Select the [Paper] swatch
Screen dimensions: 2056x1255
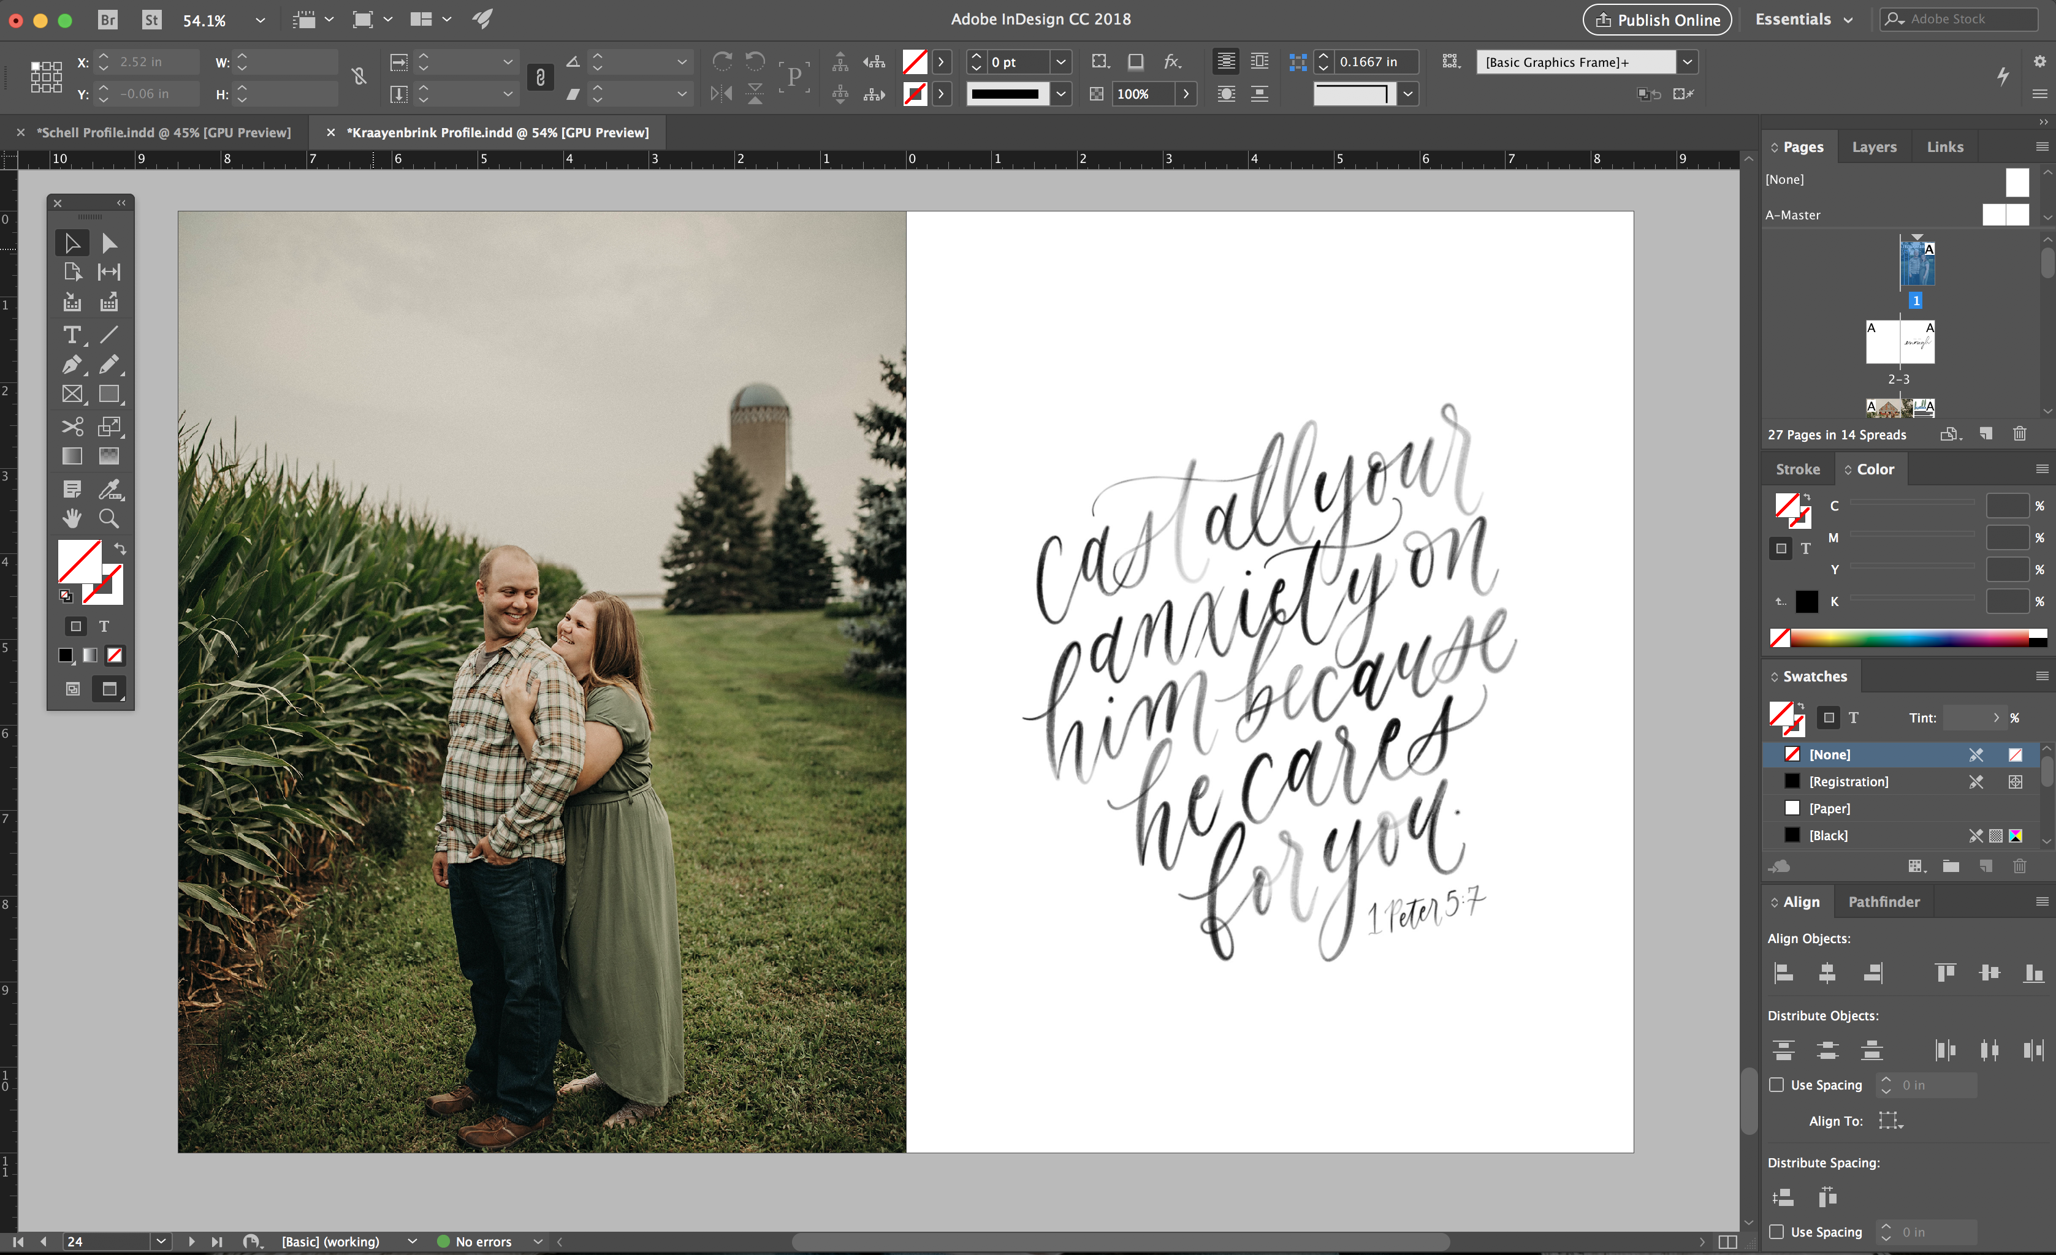point(1829,808)
